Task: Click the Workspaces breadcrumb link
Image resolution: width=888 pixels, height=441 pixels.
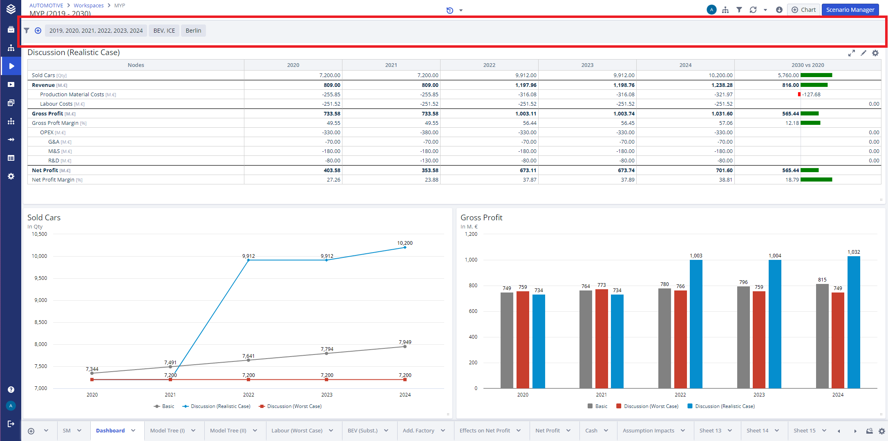Action: click(89, 5)
